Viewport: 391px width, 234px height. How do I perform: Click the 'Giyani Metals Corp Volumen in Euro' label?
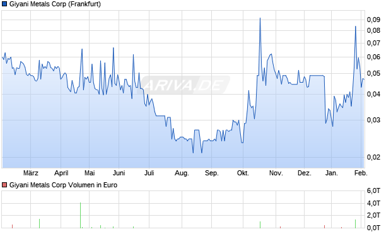click(x=63, y=185)
